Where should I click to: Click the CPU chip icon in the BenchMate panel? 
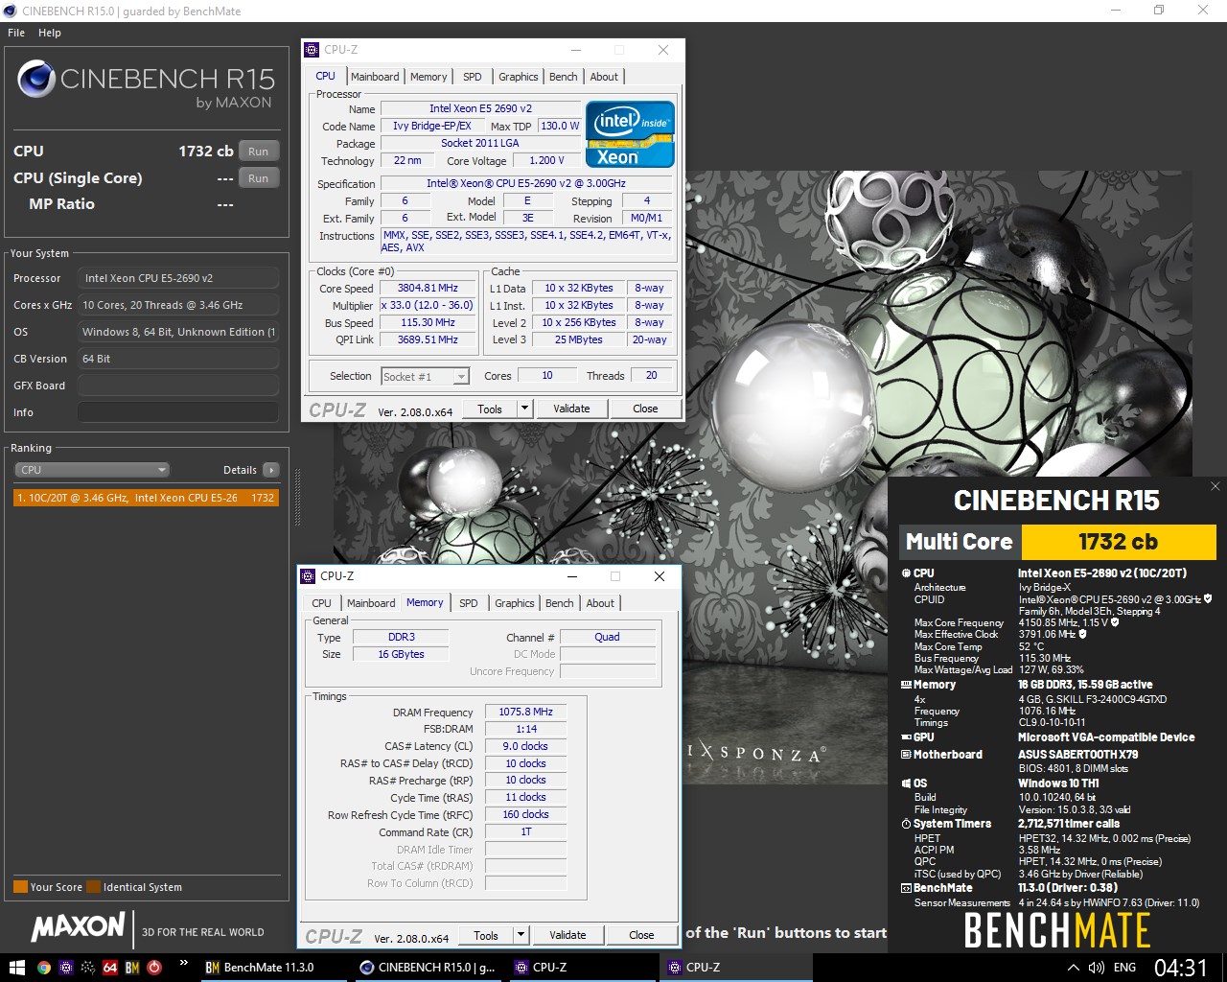(x=907, y=573)
